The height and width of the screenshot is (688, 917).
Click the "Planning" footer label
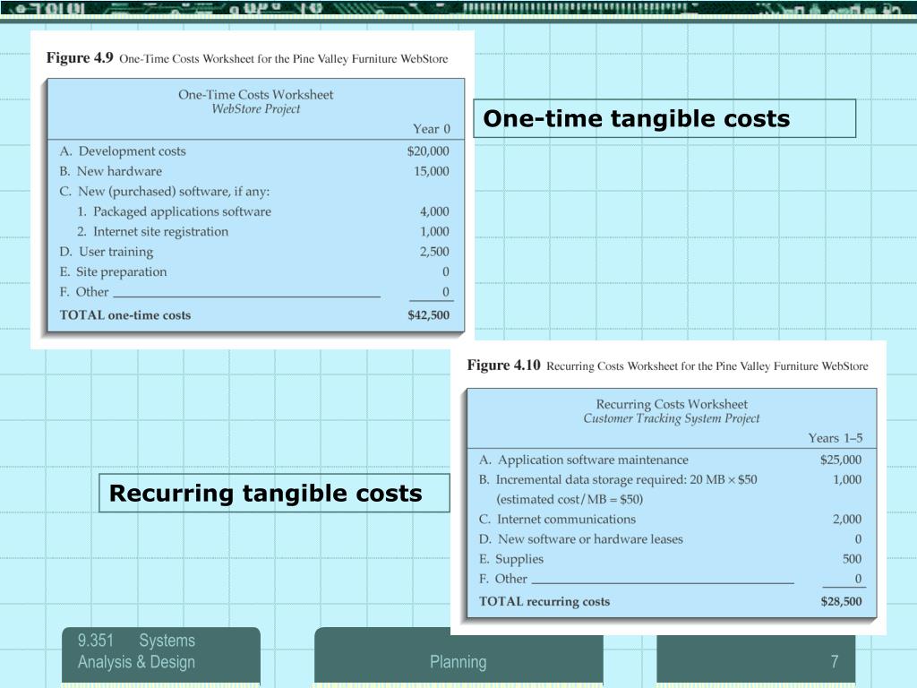(458, 662)
